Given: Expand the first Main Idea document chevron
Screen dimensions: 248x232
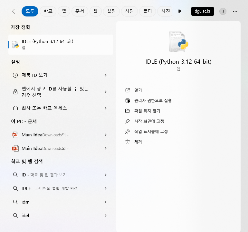Looking at the screenshot, I should (106, 135).
